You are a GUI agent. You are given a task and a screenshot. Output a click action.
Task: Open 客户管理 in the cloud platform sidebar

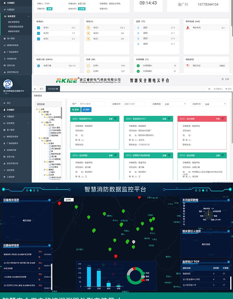11,130
